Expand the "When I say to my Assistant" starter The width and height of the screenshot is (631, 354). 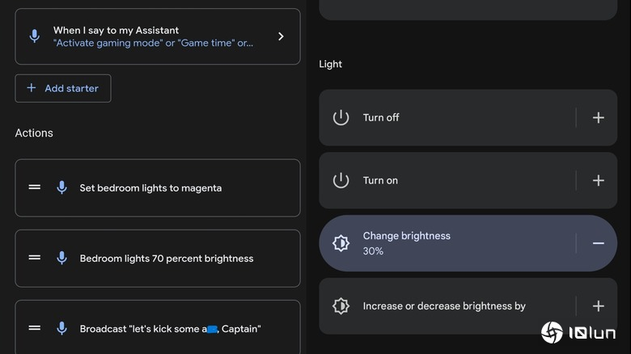(x=281, y=36)
